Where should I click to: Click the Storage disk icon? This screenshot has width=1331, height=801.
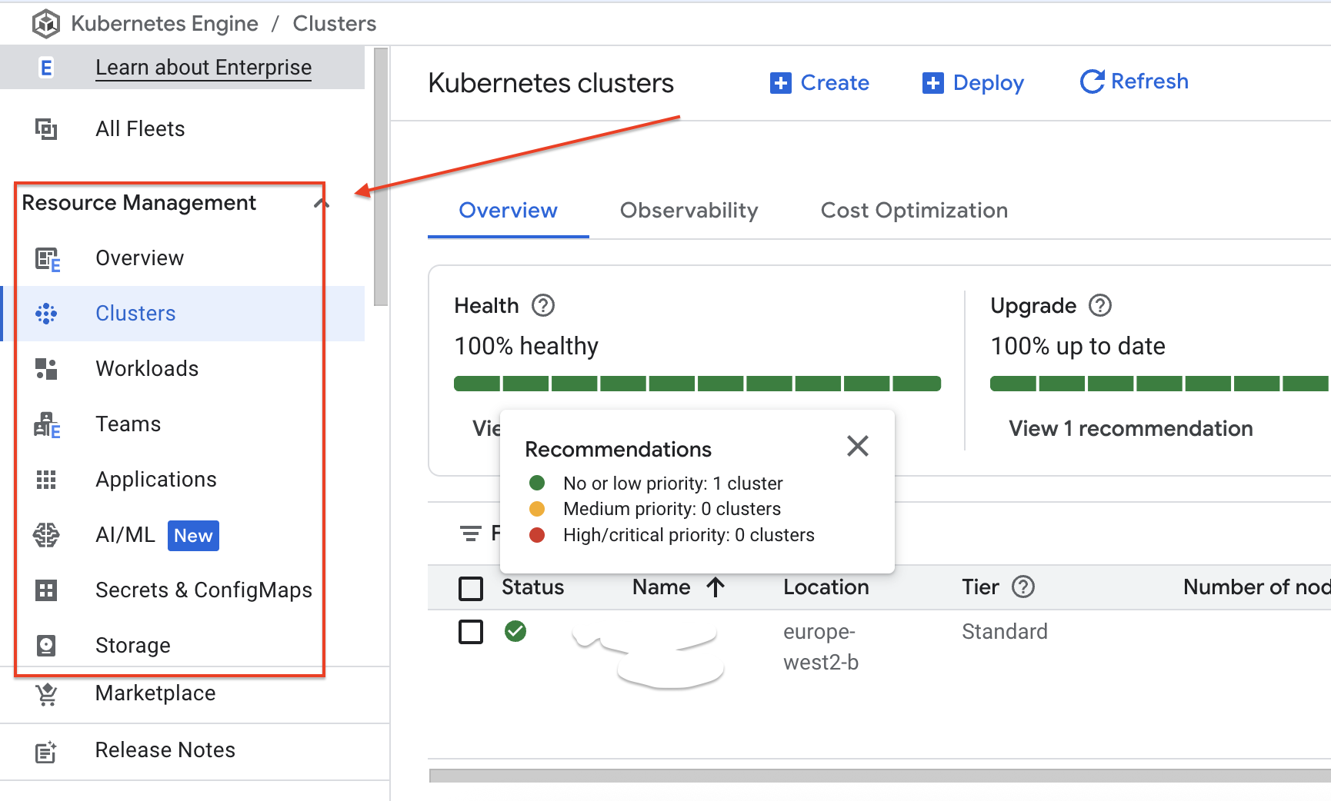(46, 646)
